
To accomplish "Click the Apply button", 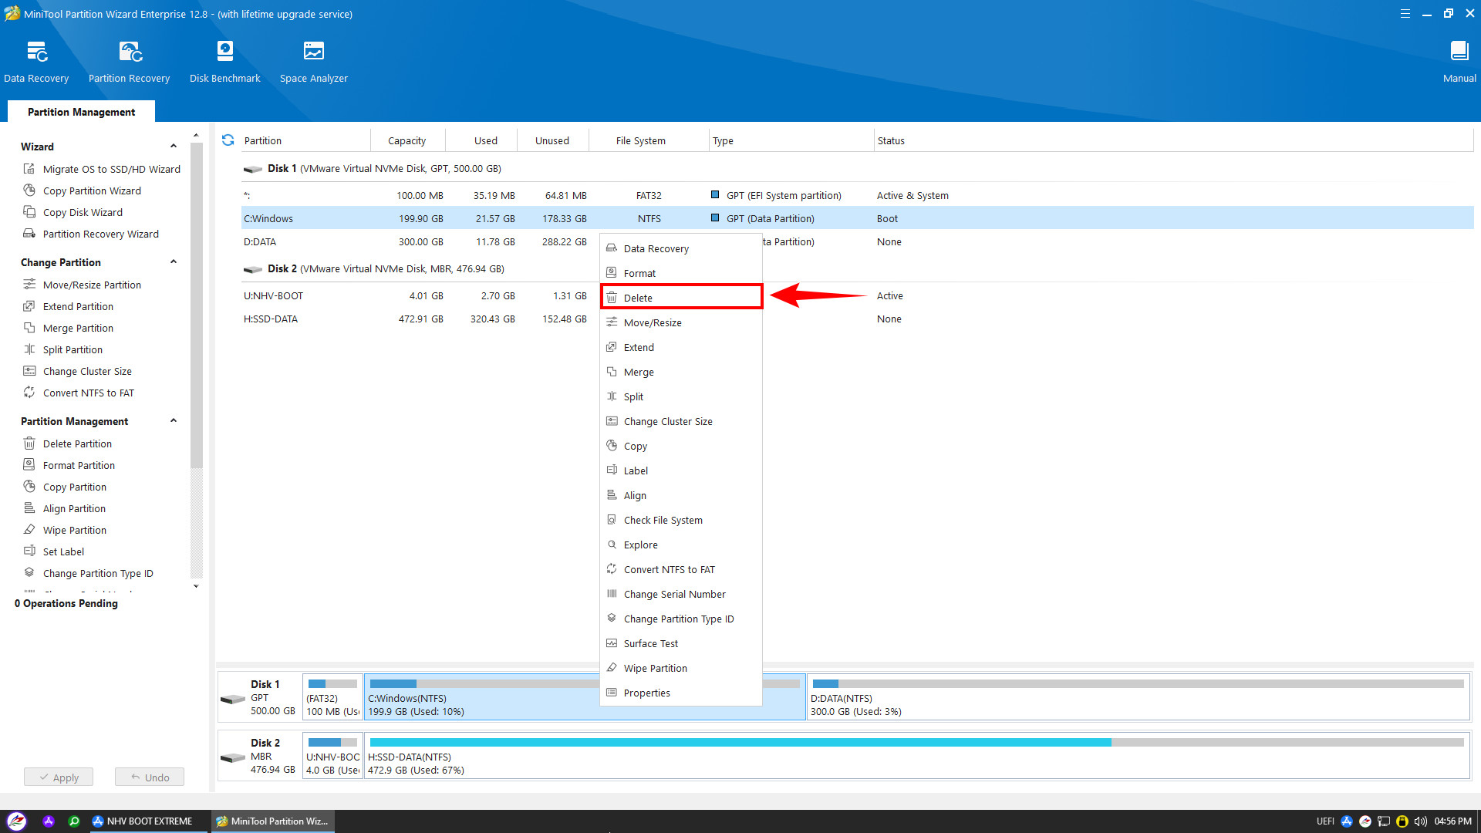I will coord(59,777).
